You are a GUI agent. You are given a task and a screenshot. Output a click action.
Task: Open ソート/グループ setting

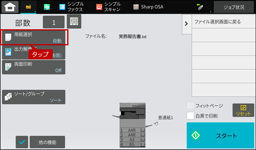pyautogui.click(x=34, y=97)
